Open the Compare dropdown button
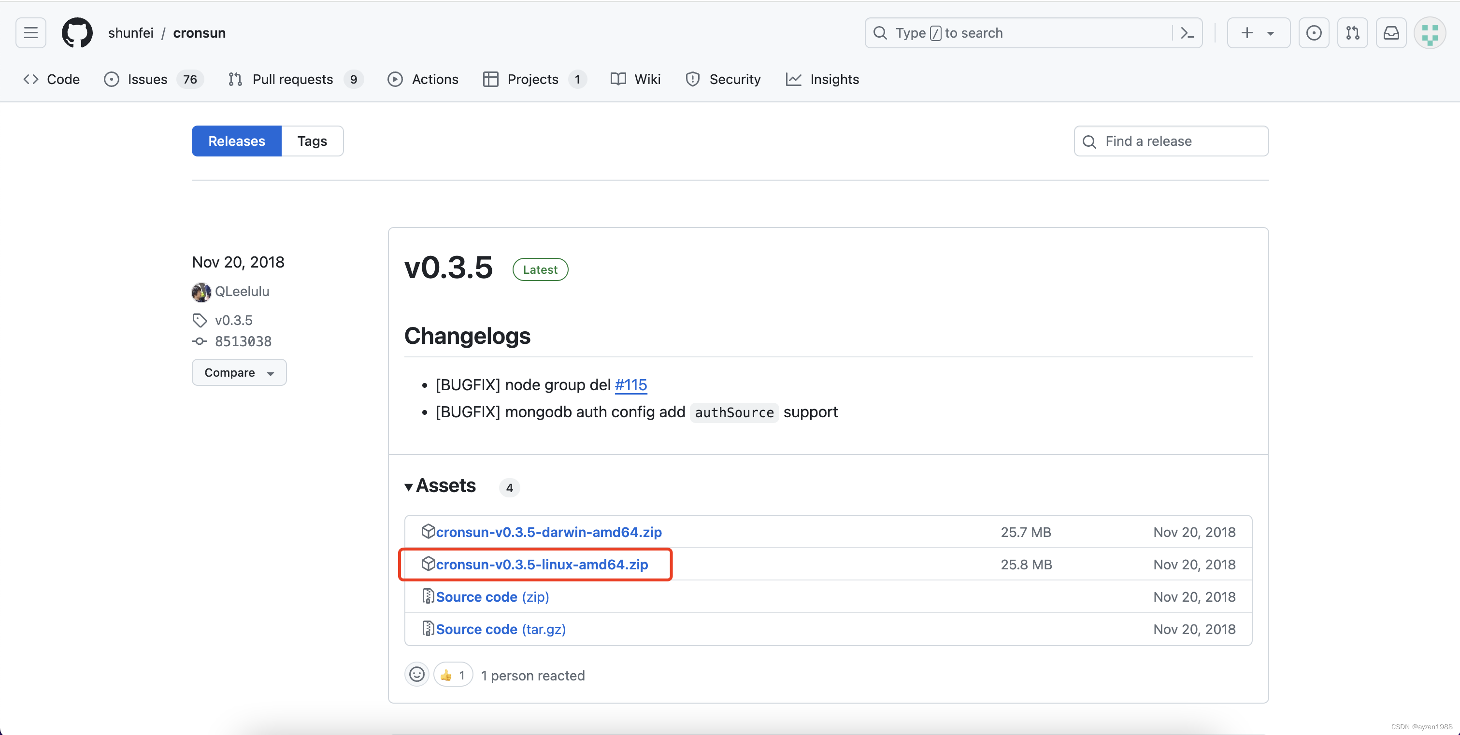This screenshot has width=1460, height=735. [x=238, y=372]
